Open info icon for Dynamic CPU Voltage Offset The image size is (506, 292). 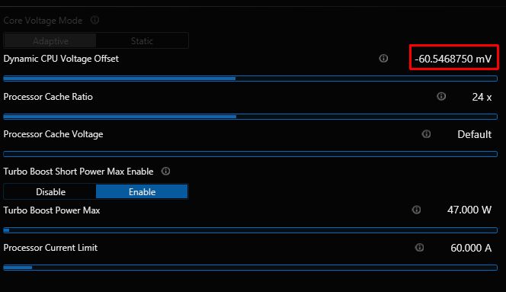tap(383, 58)
